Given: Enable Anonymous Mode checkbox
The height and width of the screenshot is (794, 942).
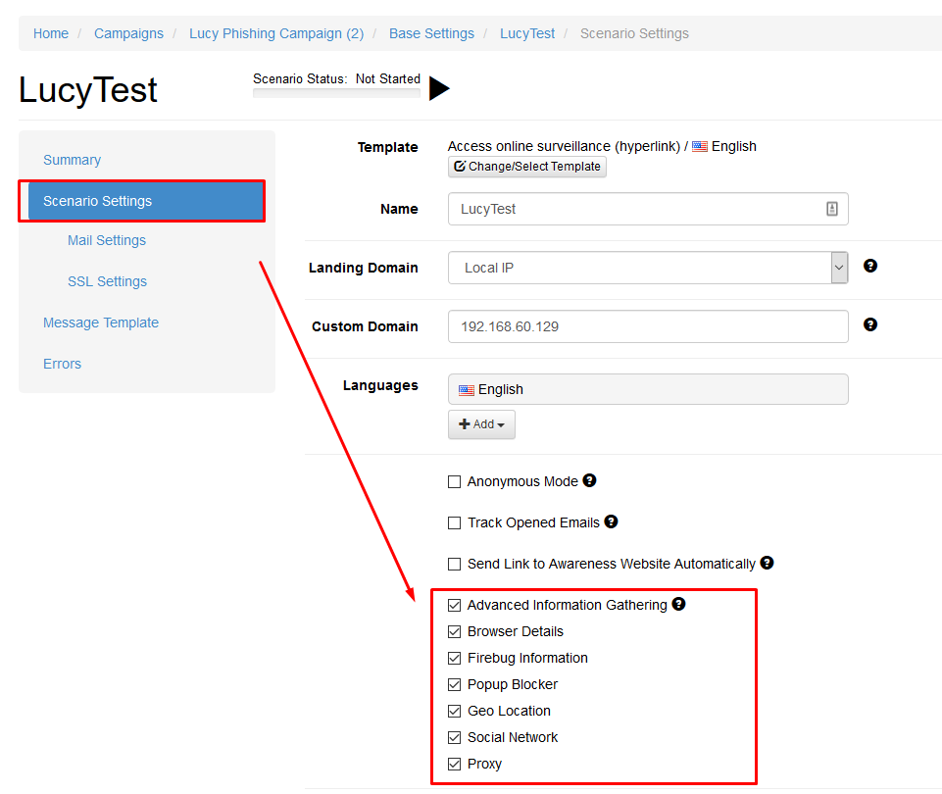Looking at the screenshot, I should pyautogui.click(x=454, y=481).
